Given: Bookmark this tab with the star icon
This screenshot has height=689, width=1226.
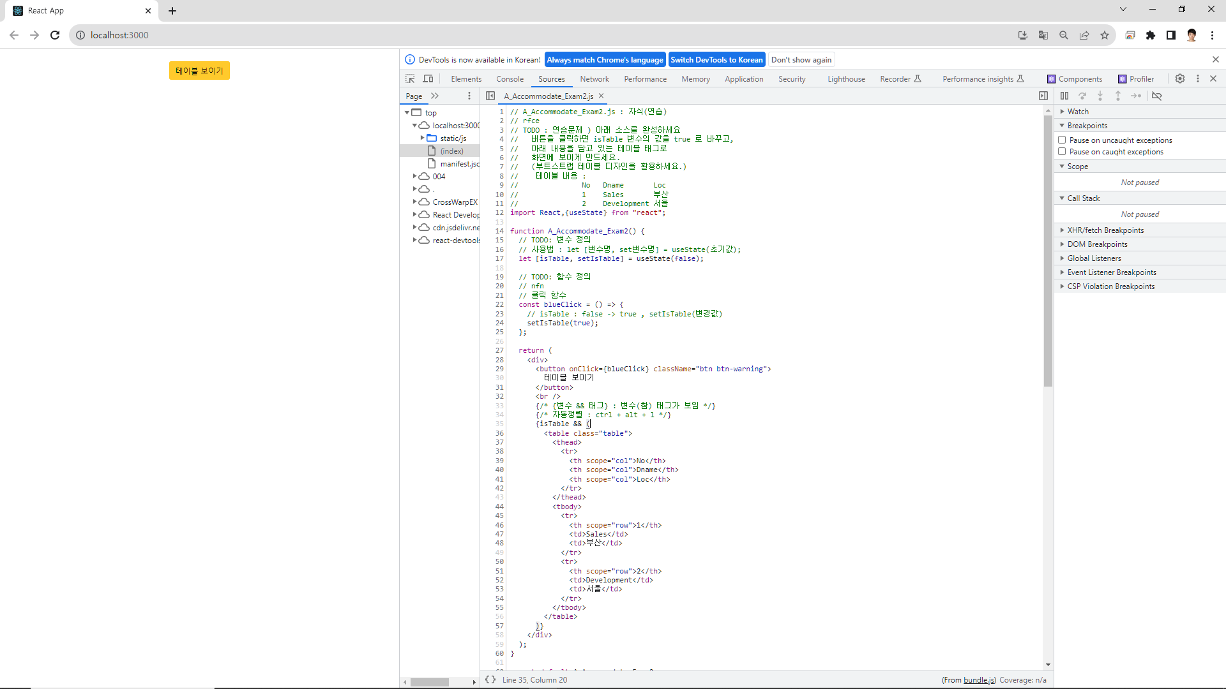Looking at the screenshot, I should 1105,35.
